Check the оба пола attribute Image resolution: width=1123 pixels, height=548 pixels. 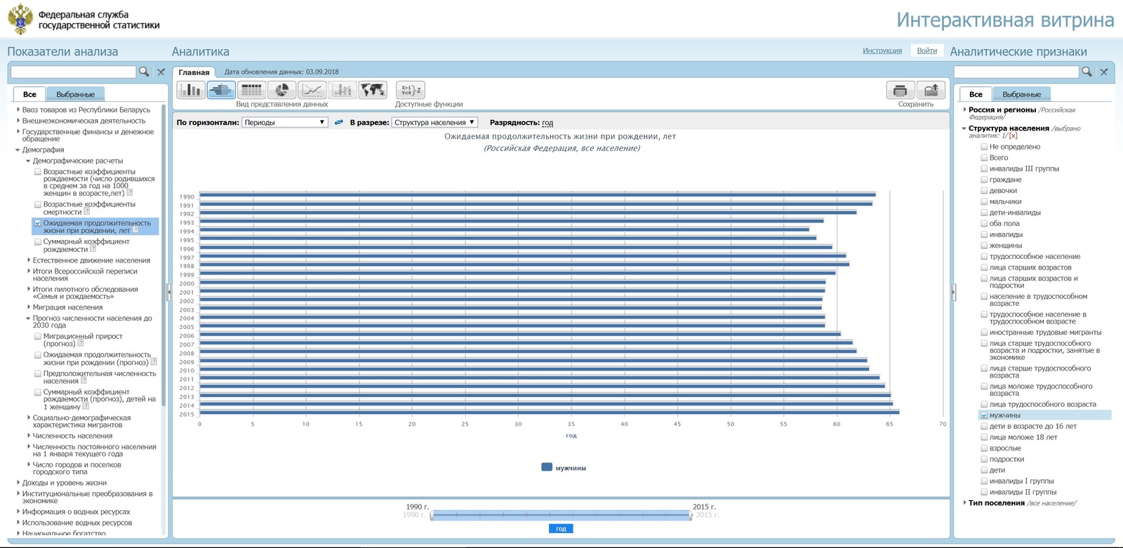984,223
